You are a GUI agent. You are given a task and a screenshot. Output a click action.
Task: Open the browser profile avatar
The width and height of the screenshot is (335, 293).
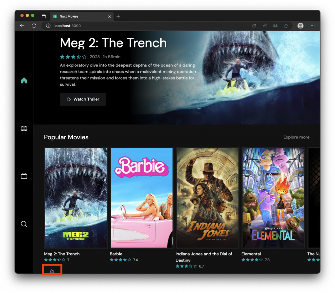[300, 26]
